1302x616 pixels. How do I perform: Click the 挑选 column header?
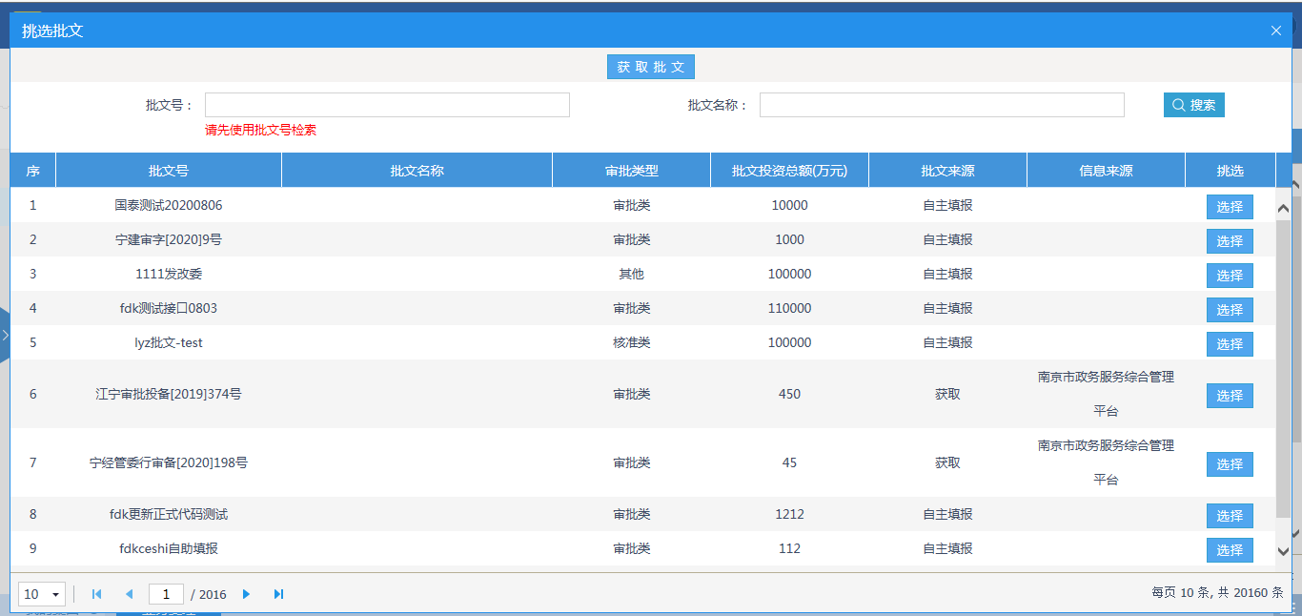click(1231, 171)
